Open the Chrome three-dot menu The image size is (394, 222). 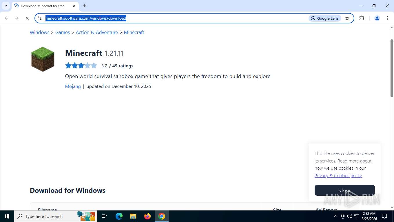click(x=388, y=18)
